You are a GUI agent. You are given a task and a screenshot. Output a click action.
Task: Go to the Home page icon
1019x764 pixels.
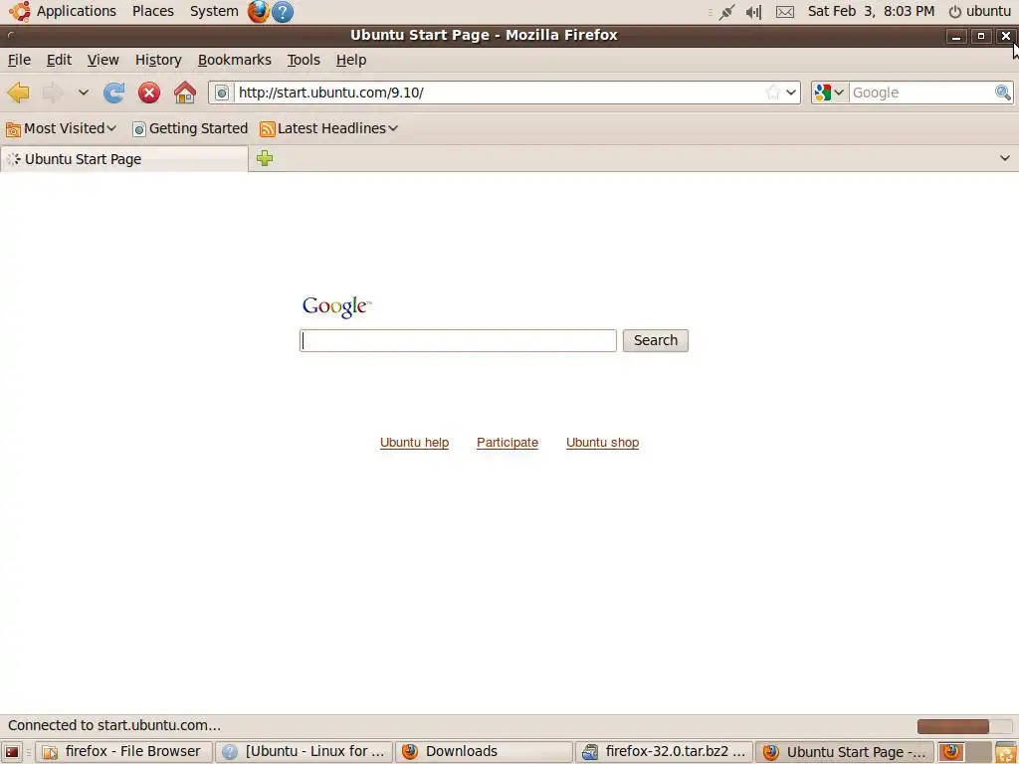coord(185,93)
